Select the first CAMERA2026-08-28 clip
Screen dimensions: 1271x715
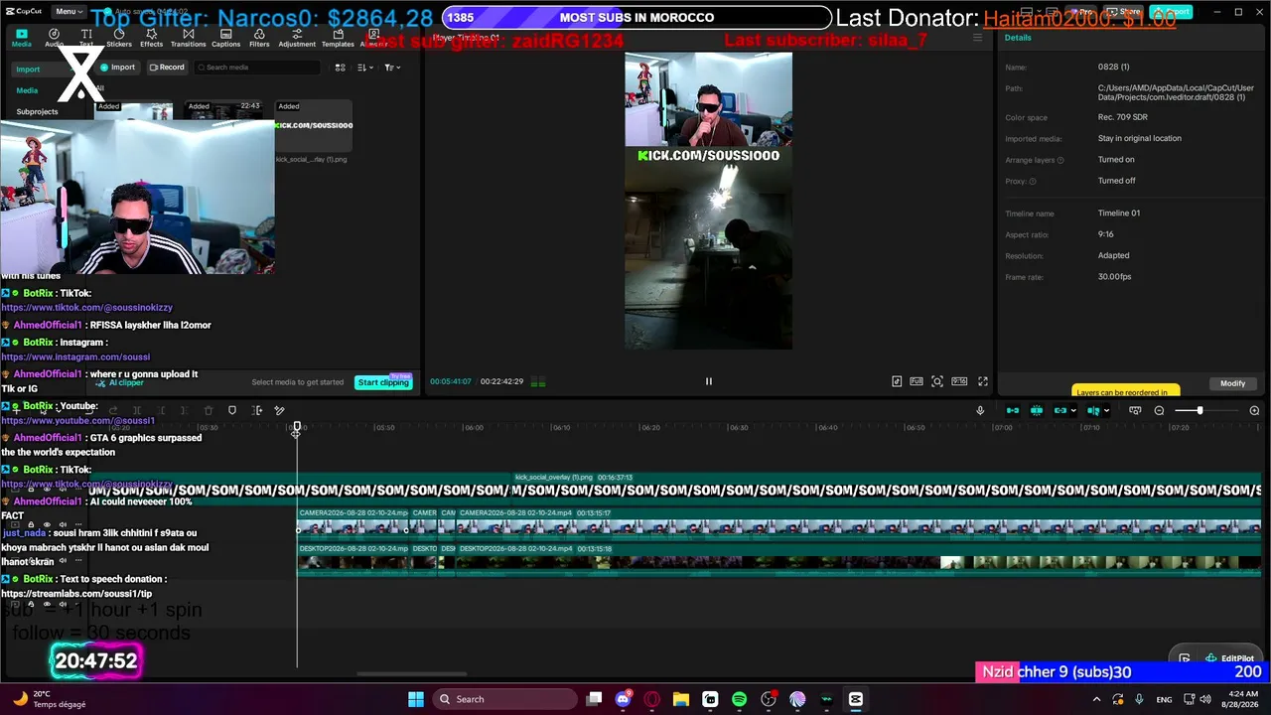tap(353, 523)
